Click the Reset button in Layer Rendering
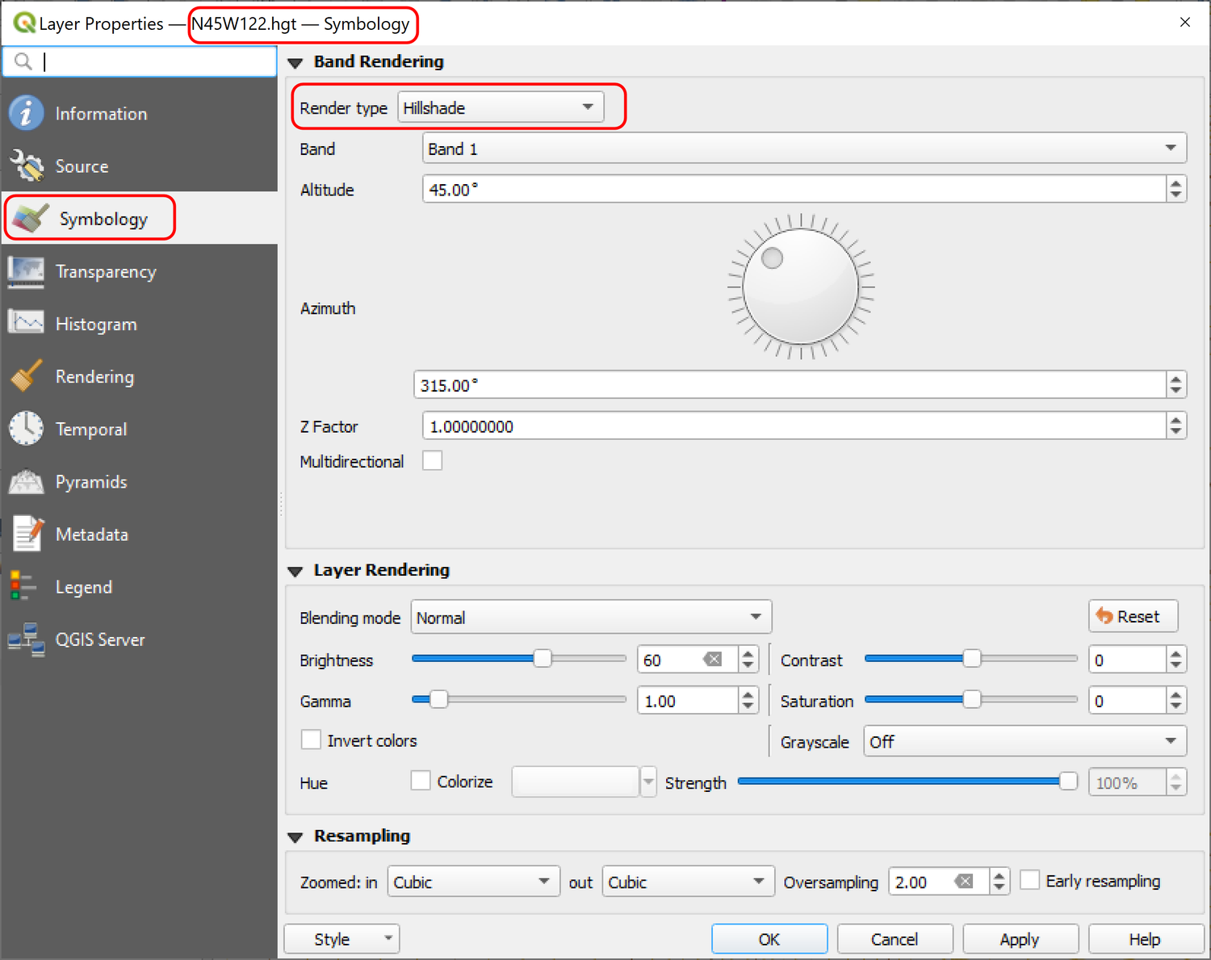Image resolution: width=1211 pixels, height=960 pixels. [1133, 616]
